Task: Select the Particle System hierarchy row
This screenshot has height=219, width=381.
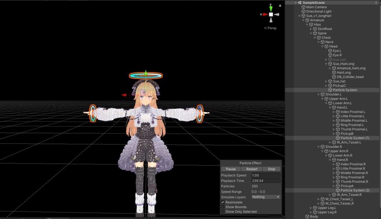Action: [x=332, y=90]
